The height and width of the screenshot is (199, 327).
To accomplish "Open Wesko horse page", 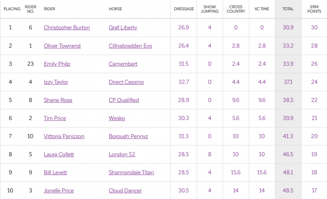I will [x=117, y=118].
